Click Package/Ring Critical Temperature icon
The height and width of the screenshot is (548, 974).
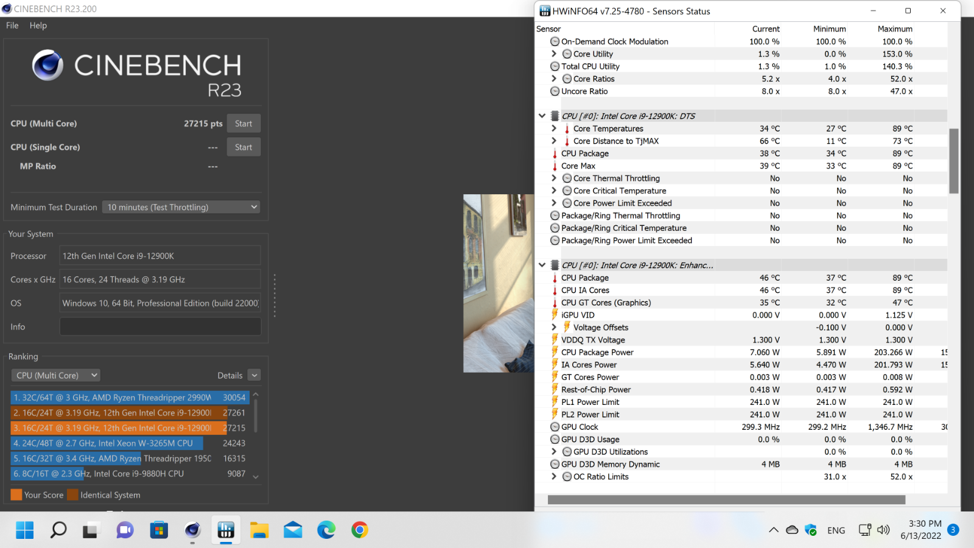tap(555, 228)
